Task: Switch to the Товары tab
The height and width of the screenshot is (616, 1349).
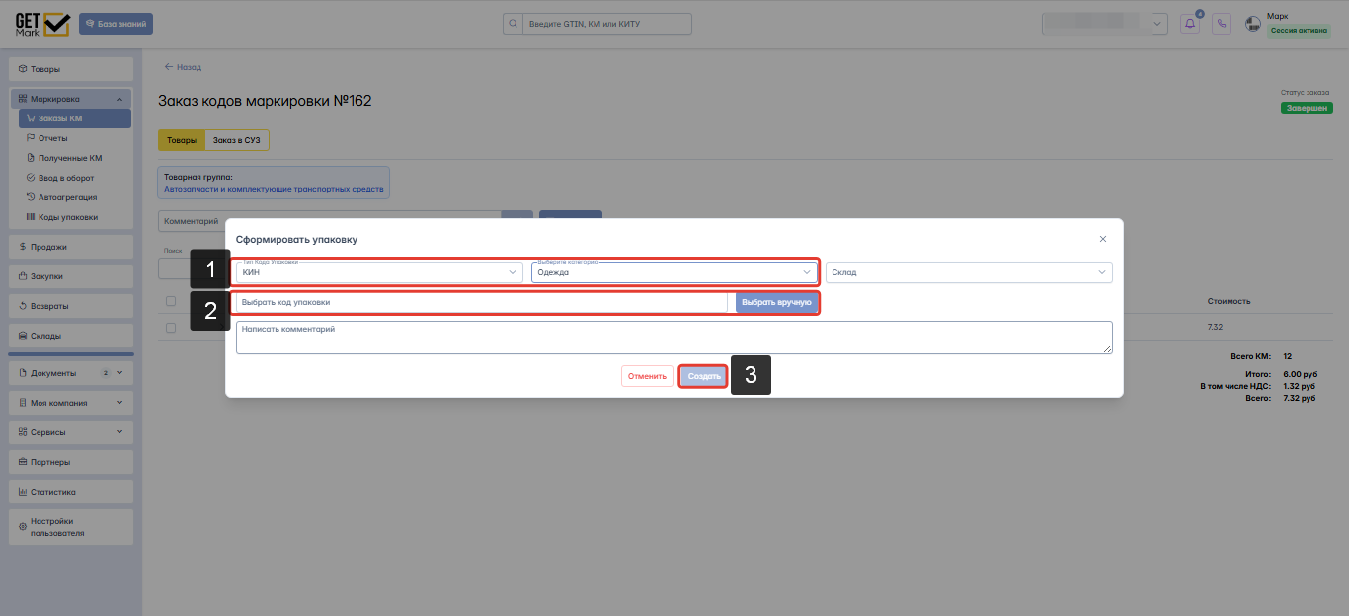Action: coord(181,140)
